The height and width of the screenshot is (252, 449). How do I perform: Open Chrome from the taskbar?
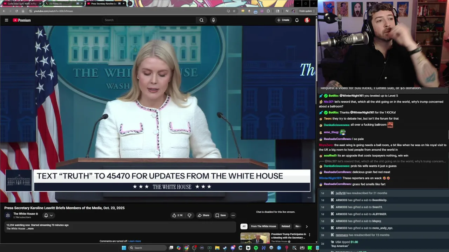186,248
